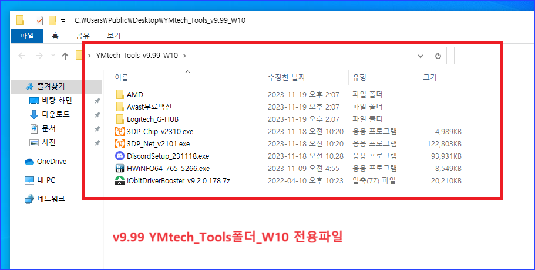
Task: Switch to the 홈 ribbon tab
Action: click(x=55, y=36)
